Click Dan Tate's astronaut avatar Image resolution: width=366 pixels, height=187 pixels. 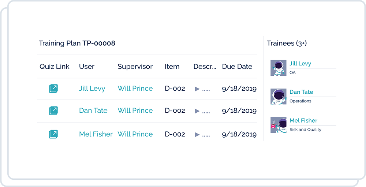coord(278,97)
